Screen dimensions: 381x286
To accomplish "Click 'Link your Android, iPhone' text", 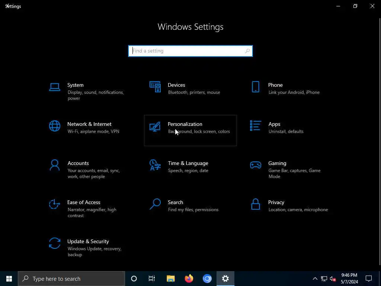I will (294, 92).
